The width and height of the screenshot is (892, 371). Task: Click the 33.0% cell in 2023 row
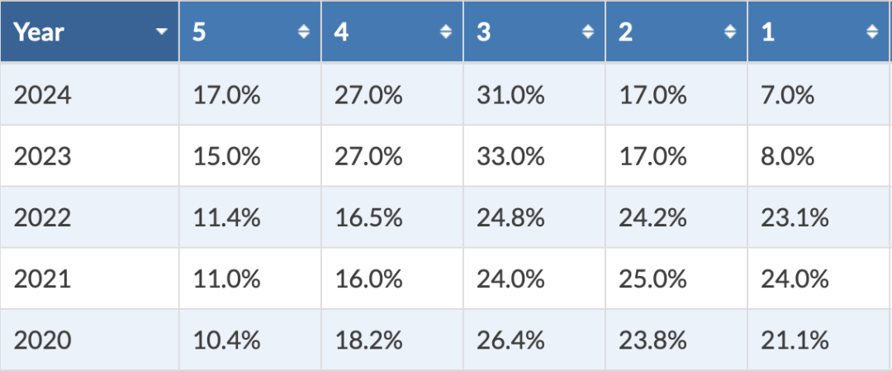tap(510, 156)
